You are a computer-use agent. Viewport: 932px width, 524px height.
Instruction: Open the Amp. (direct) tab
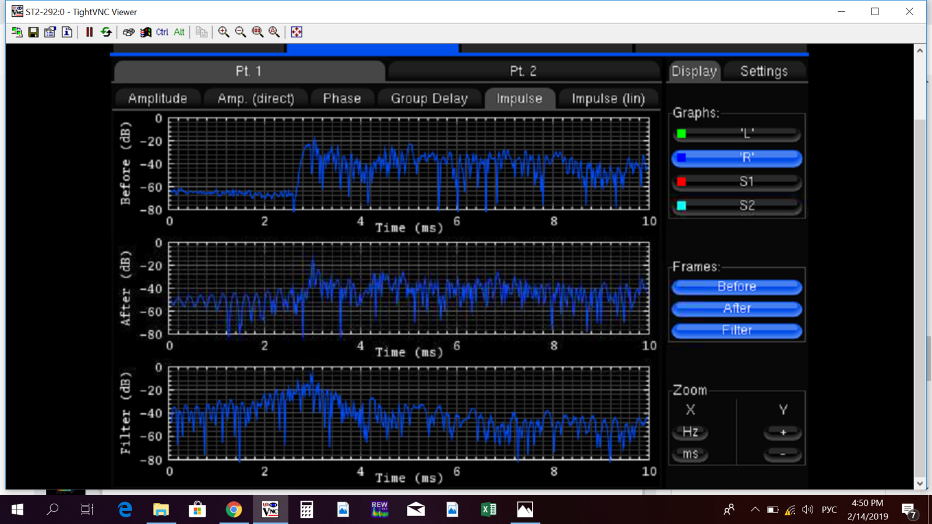point(256,98)
